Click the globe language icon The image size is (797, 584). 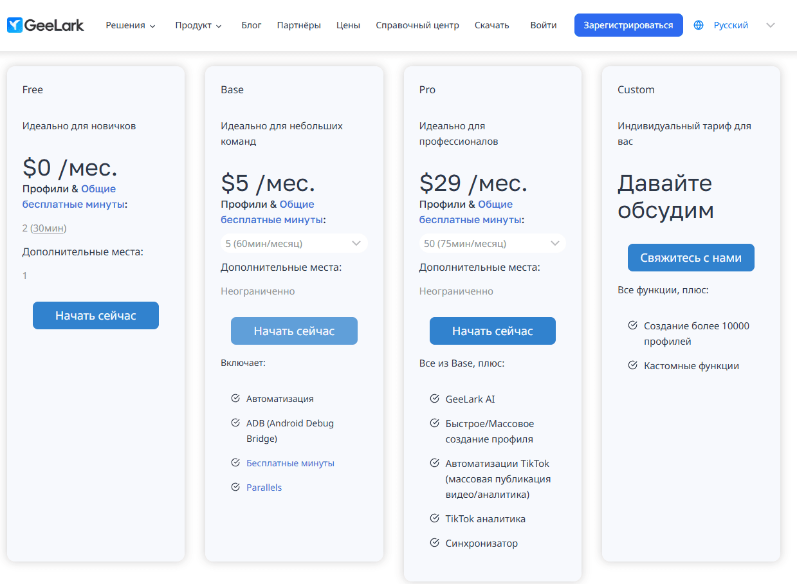[699, 25]
